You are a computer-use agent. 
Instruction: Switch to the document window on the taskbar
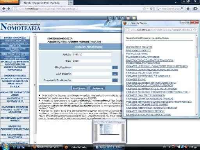click(109, 147)
